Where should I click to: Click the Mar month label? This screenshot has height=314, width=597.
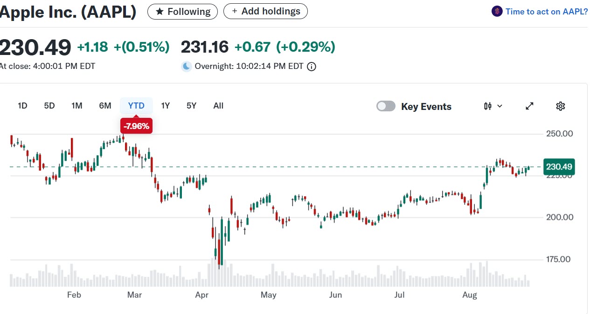(134, 295)
